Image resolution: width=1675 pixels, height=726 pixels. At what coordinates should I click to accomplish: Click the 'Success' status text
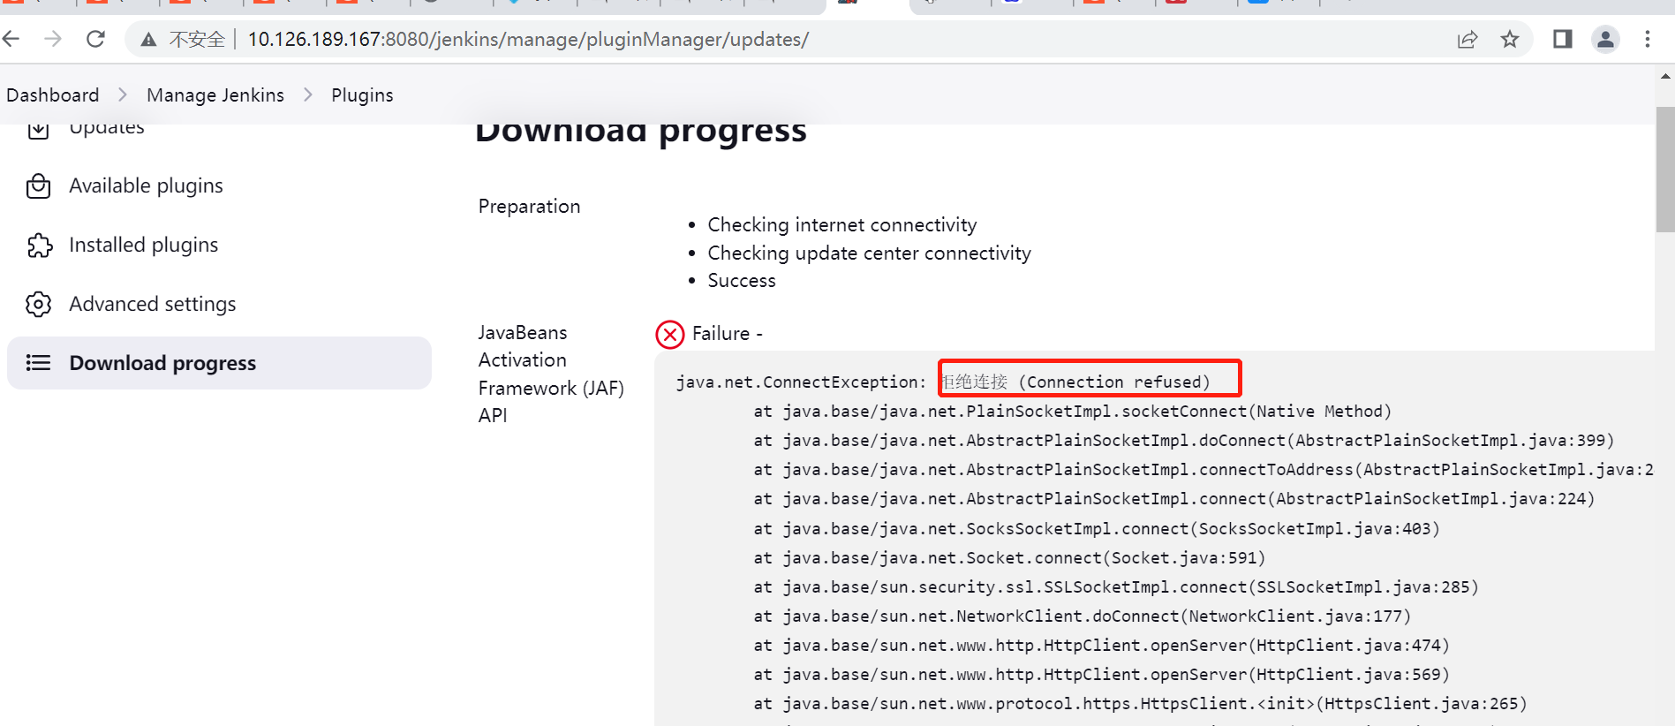tap(742, 281)
